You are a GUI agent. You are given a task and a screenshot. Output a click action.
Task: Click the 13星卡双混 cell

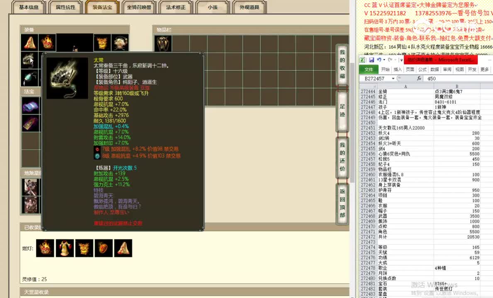[x=405, y=180]
